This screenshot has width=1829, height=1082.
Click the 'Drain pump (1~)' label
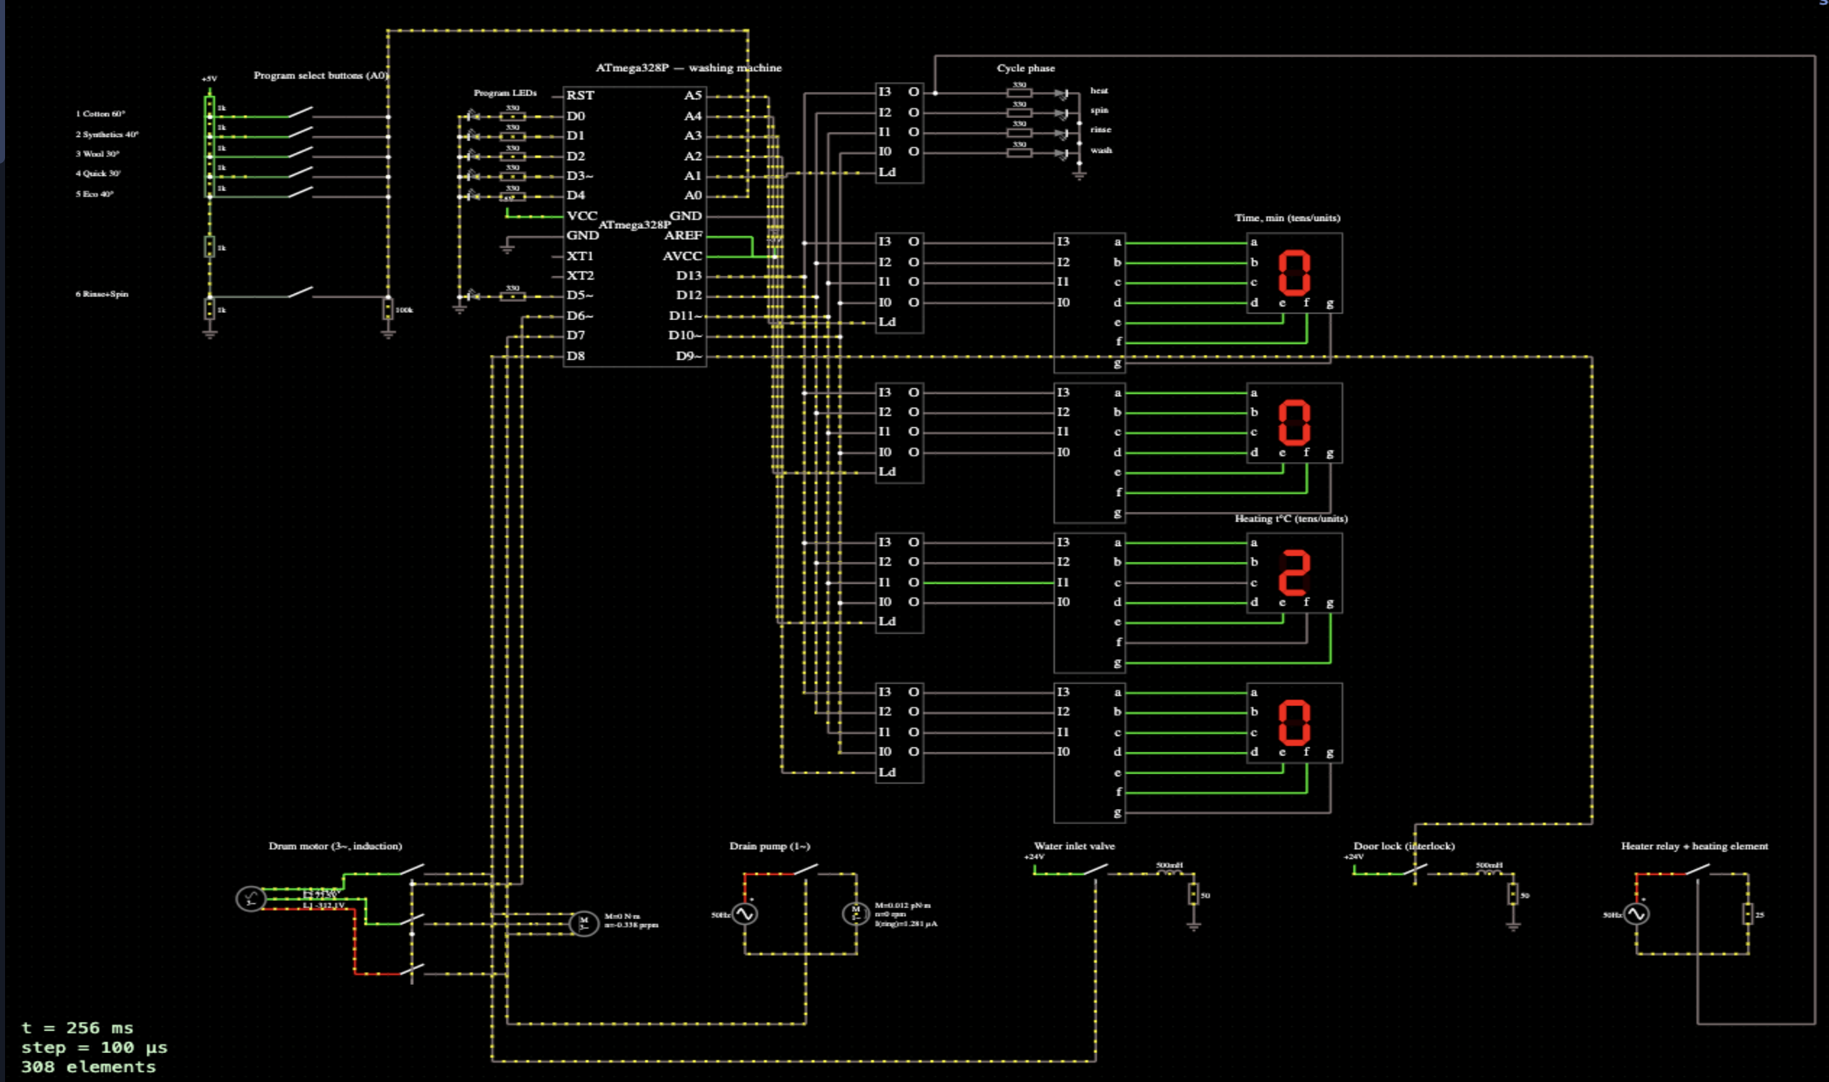click(770, 846)
